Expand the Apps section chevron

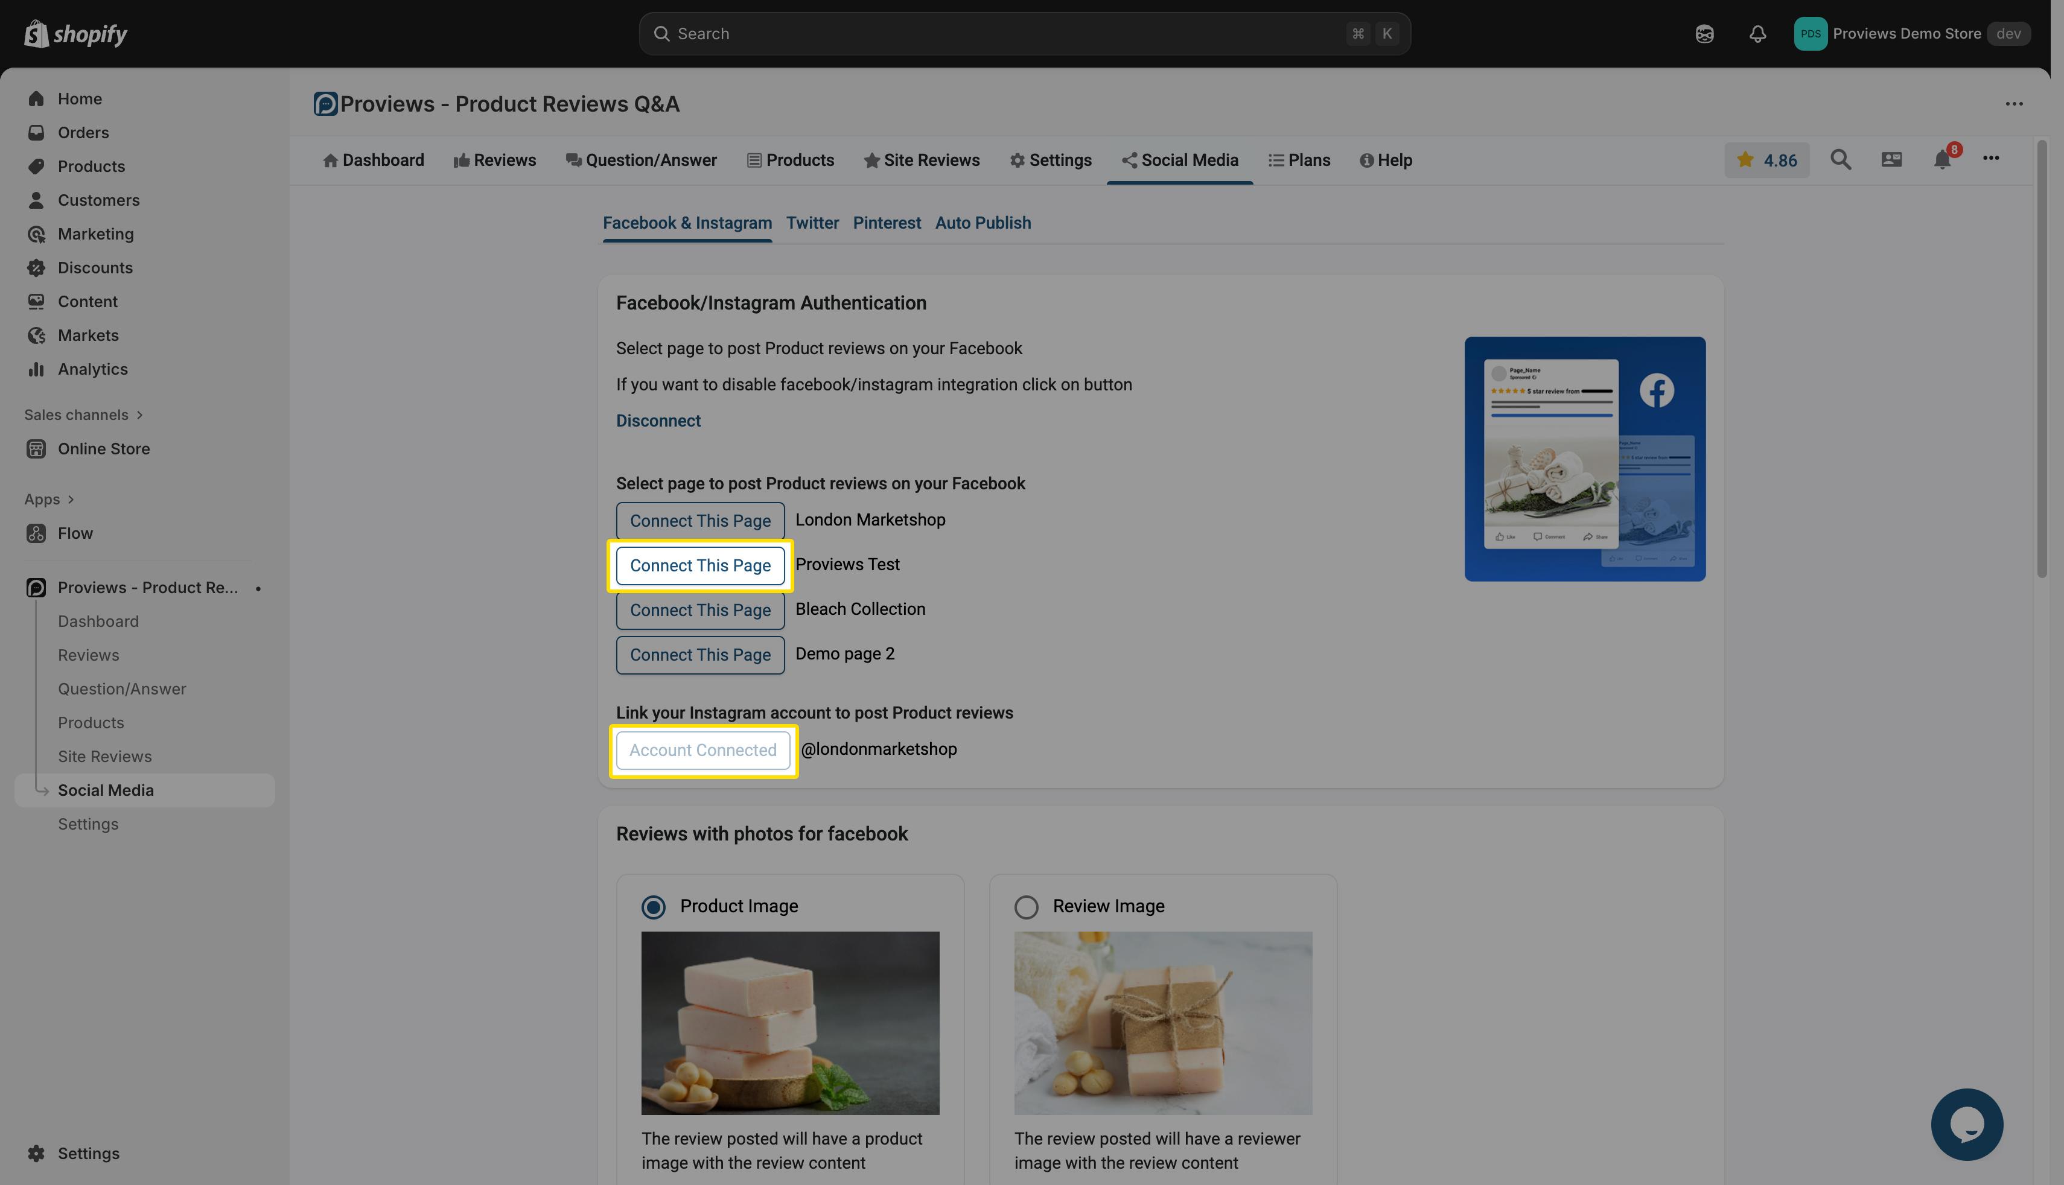[71, 500]
